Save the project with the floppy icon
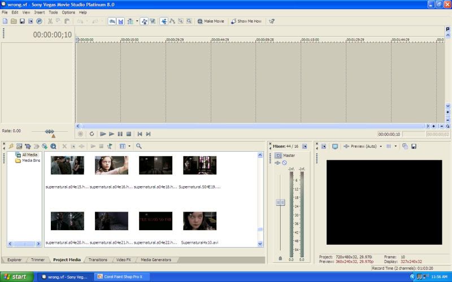The width and height of the screenshot is (452, 282). tap(22, 21)
